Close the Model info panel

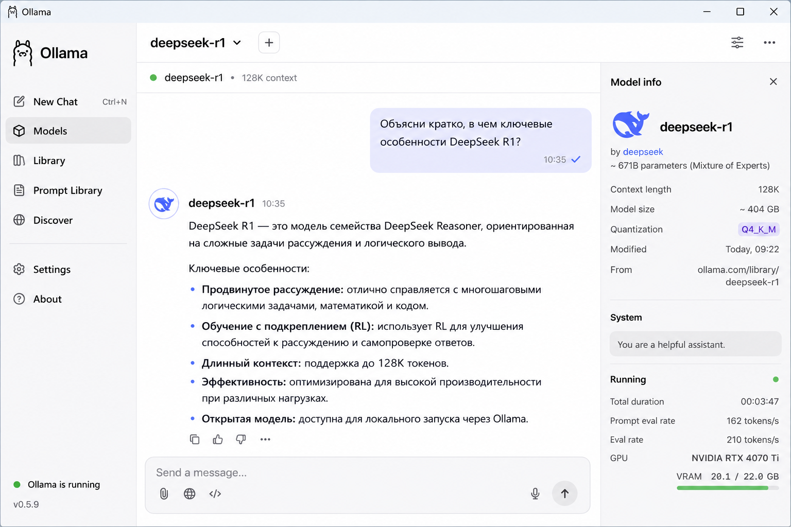pyautogui.click(x=773, y=82)
